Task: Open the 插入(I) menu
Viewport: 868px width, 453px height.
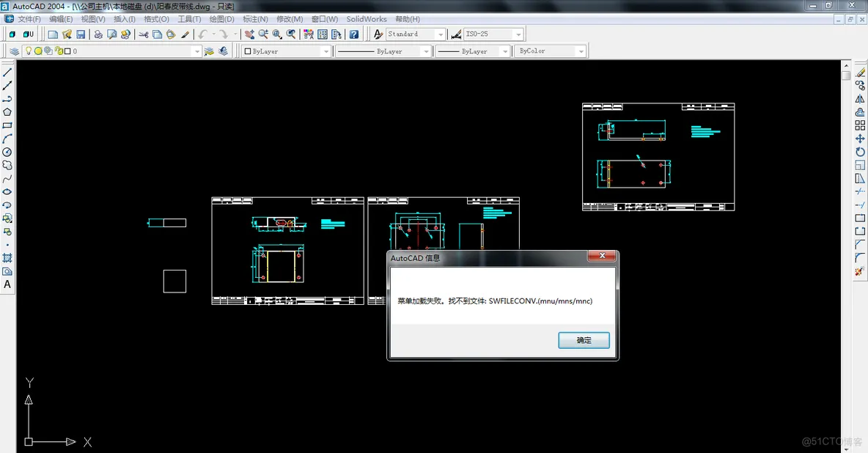Action: pos(125,19)
